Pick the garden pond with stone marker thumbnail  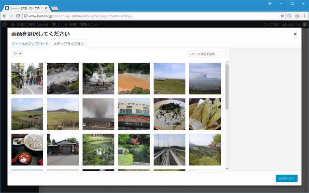tap(134, 150)
